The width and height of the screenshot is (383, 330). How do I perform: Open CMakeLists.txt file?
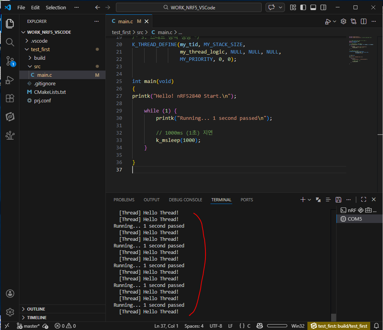62,92
